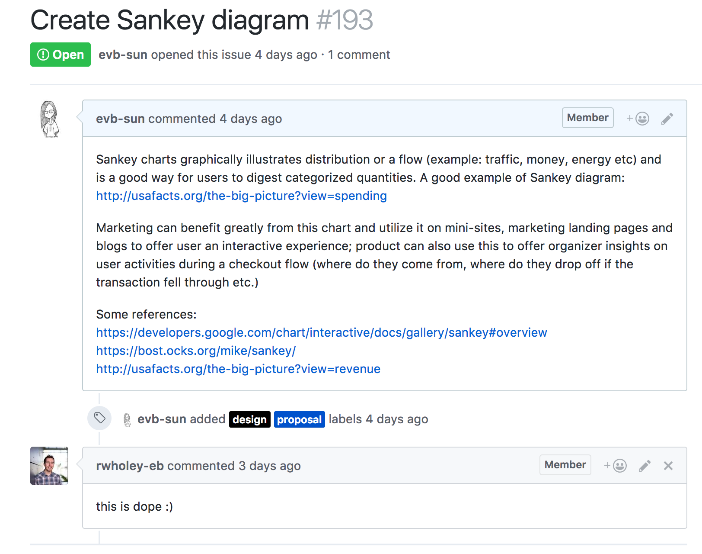Image resolution: width=702 pixels, height=554 pixels.
Task: Click rwholey-eb username in comment header
Action: pyautogui.click(x=130, y=466)
